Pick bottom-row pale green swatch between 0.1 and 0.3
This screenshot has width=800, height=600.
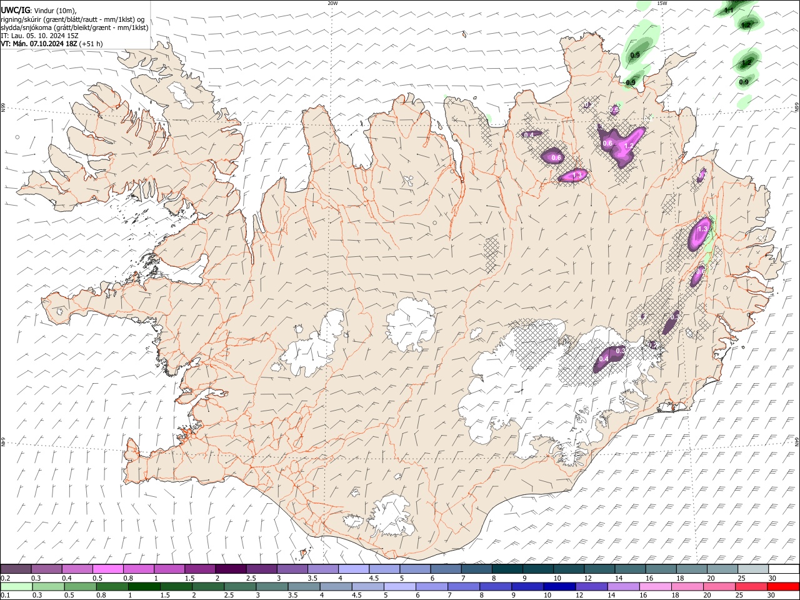click(17, 586)
